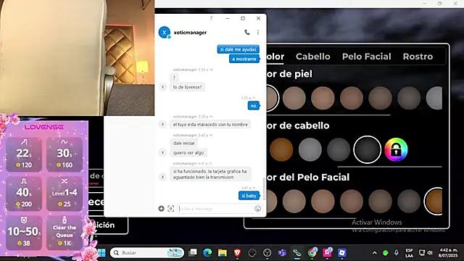The image size is (464, 261).
Task: Select the orange-brown hair color swatch
Action: click(281, 150)
